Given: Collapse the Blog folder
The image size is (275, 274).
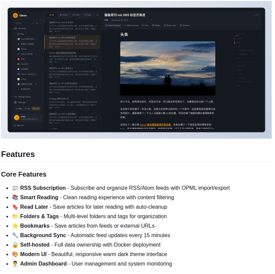Looking at the screenshot, I should pos(15,34).
